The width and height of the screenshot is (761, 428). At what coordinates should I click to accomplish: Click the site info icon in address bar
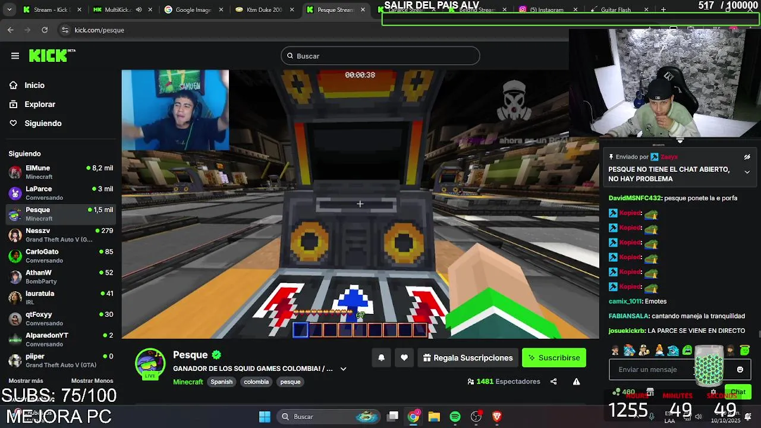[x=65, y=30]
